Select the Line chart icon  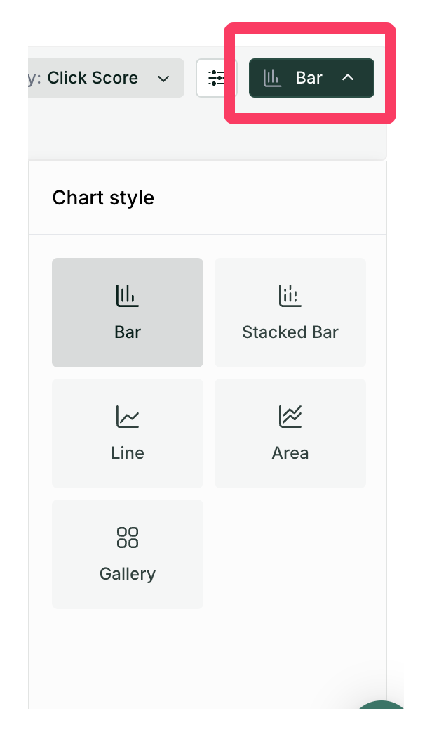point(128,417)
